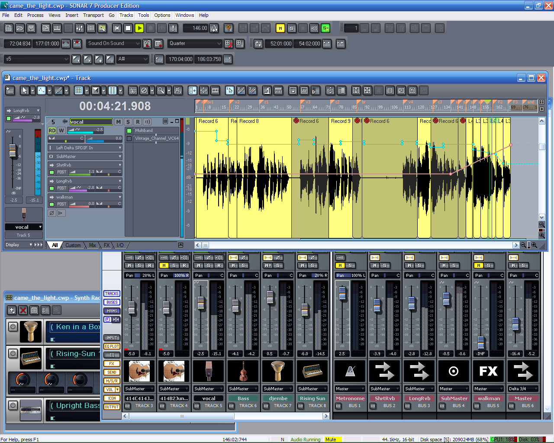Open the walkman send dropdown in vocal track

85,197
